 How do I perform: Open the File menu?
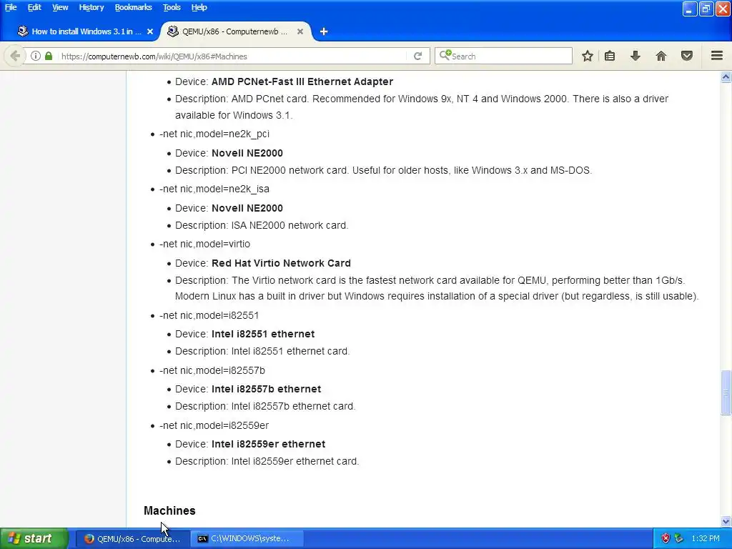pyautogui.click(x=11, y=7)
